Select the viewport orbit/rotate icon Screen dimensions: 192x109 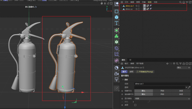[x=108, y=3]
